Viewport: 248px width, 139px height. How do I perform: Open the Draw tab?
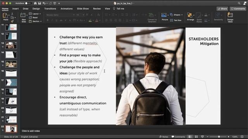point(26,8)
